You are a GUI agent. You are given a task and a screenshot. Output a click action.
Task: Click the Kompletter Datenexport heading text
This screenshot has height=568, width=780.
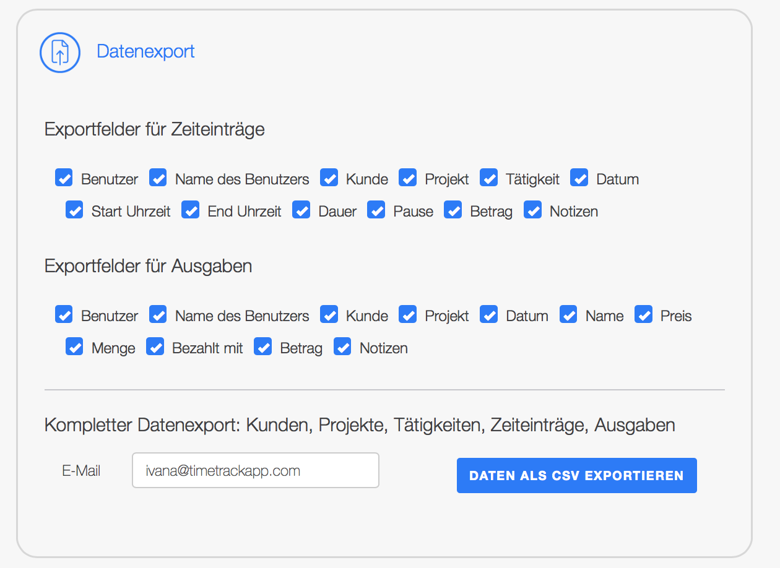[360, 425]
